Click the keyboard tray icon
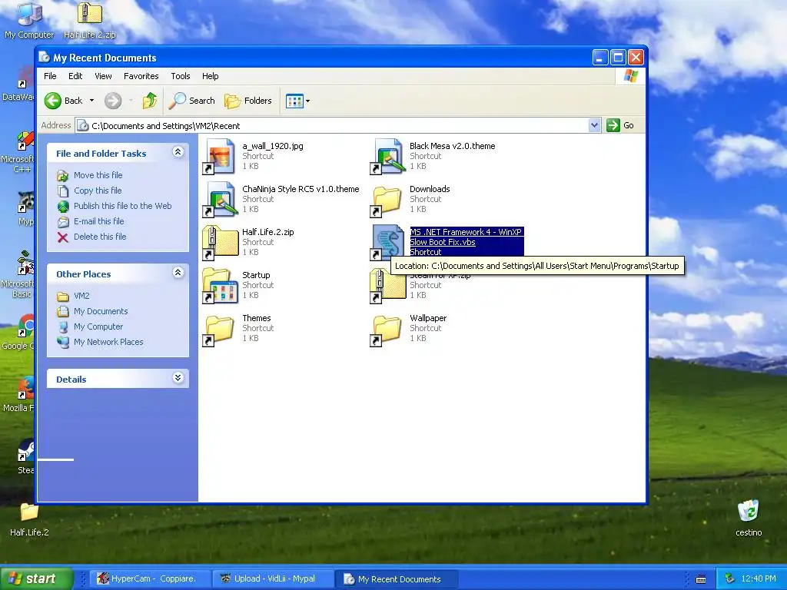The image size is (787, 590). click(701, 579)
